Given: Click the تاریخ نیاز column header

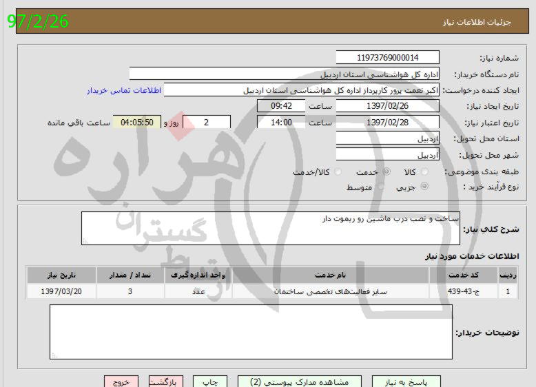Looking at the screenshot, I should (x=61, y=275).
